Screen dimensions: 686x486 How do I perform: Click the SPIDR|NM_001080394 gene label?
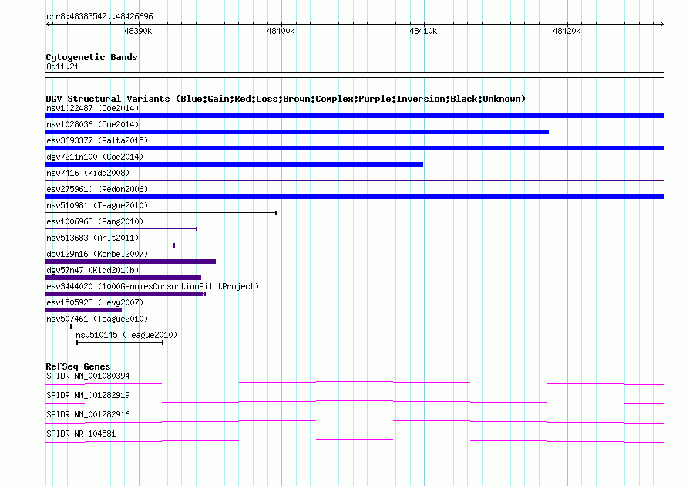tap(88, 376)
